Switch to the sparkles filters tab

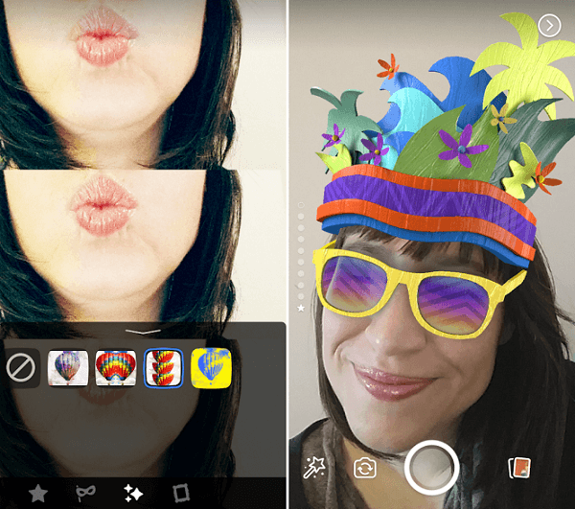(x=133, y=494)
